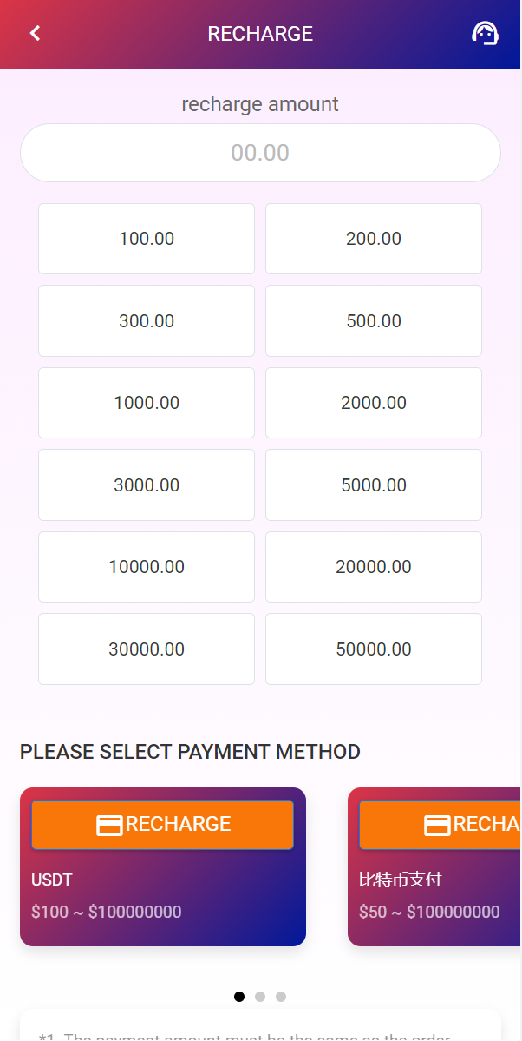Image resolution: width=522 pixels, height=1041 pixels.
Task: Select the third carousel dot
Action: pos(280,997)
